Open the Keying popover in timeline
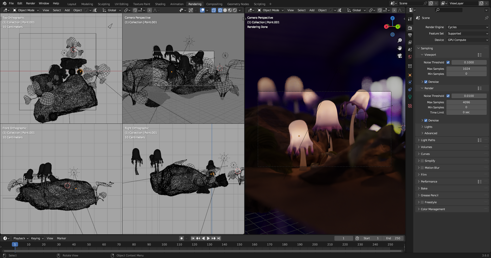This screenshot has width=491, height=258. [37, 238]
